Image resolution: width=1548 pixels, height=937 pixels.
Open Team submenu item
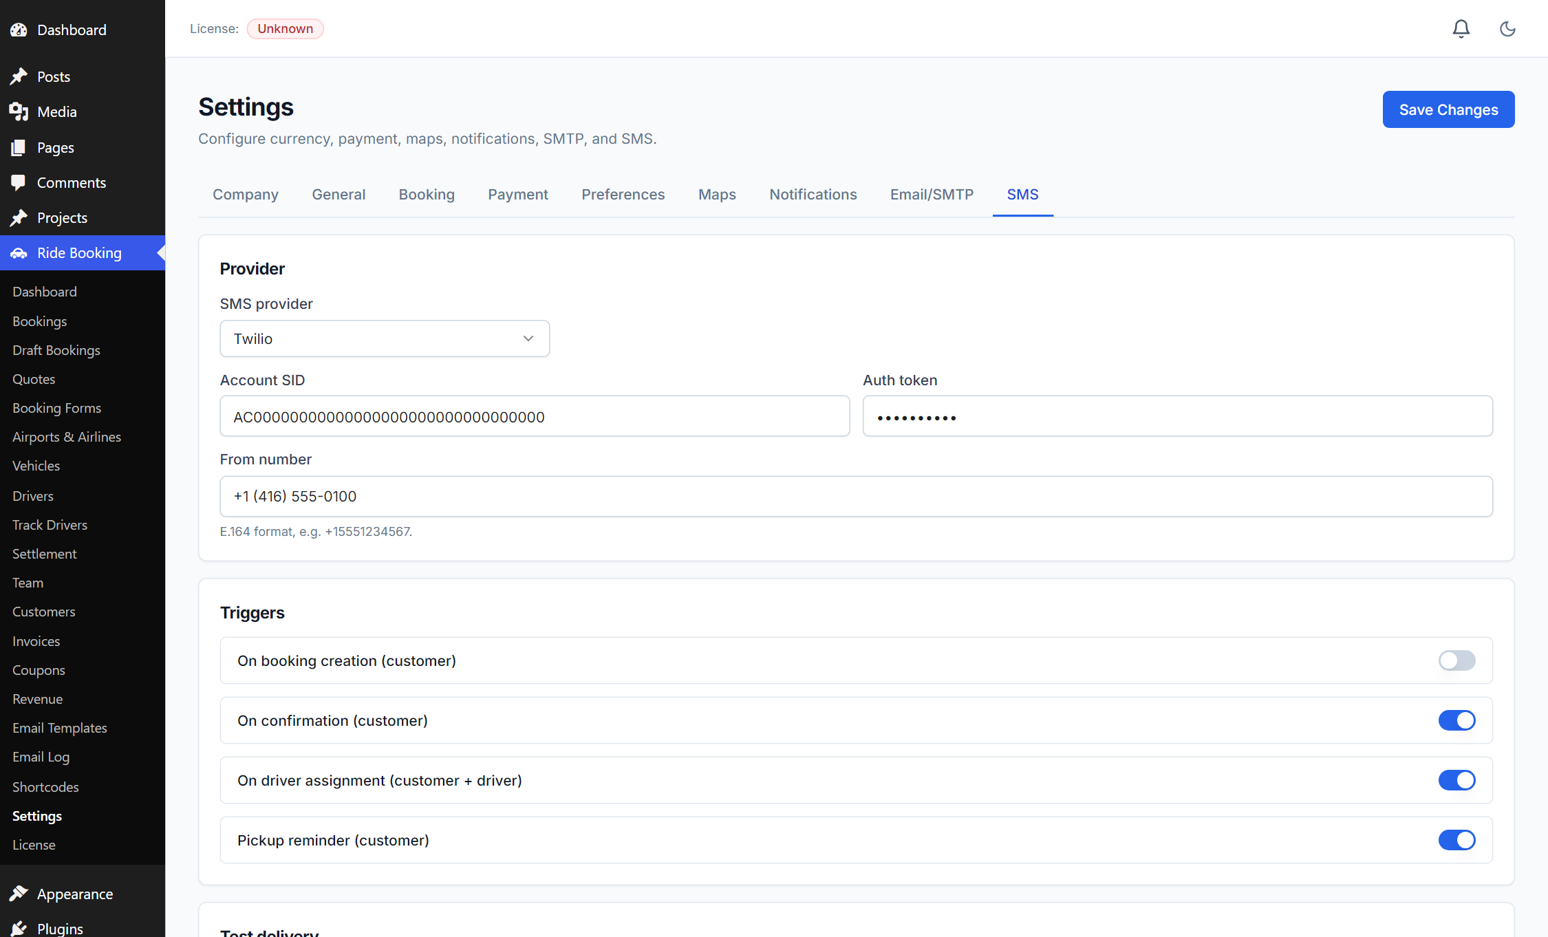click(x=28, y=583)
